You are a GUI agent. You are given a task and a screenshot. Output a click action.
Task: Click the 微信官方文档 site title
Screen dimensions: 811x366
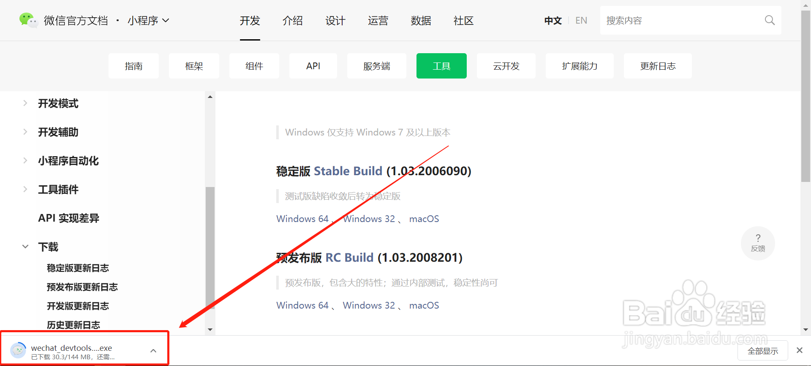[76, 20]
